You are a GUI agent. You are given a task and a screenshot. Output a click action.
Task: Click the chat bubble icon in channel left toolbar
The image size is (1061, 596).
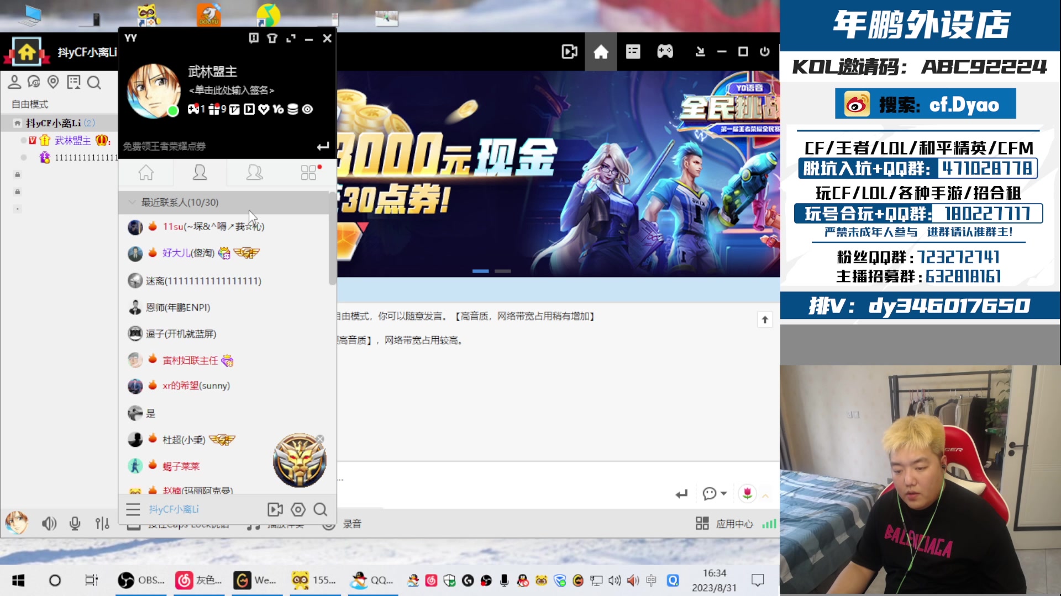click(x=34, y=82)
